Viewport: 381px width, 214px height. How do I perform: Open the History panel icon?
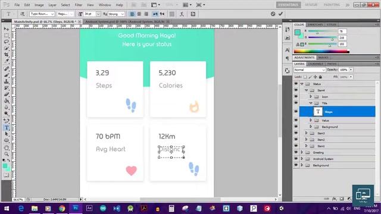point(287,29)
